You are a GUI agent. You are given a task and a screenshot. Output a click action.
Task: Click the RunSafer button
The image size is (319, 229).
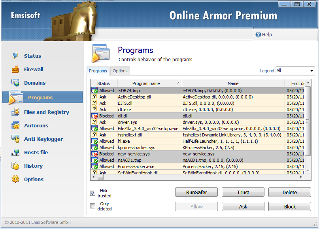pos(196,192)
